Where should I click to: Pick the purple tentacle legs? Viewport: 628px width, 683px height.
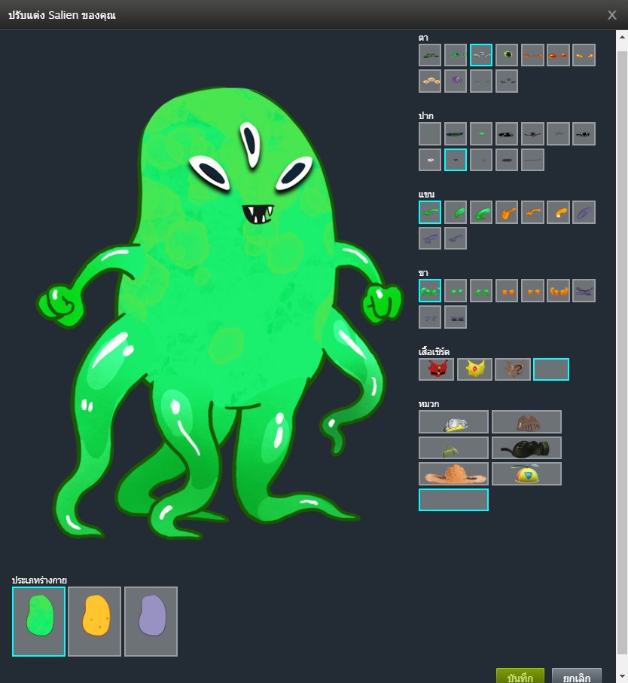pos(584,290)
